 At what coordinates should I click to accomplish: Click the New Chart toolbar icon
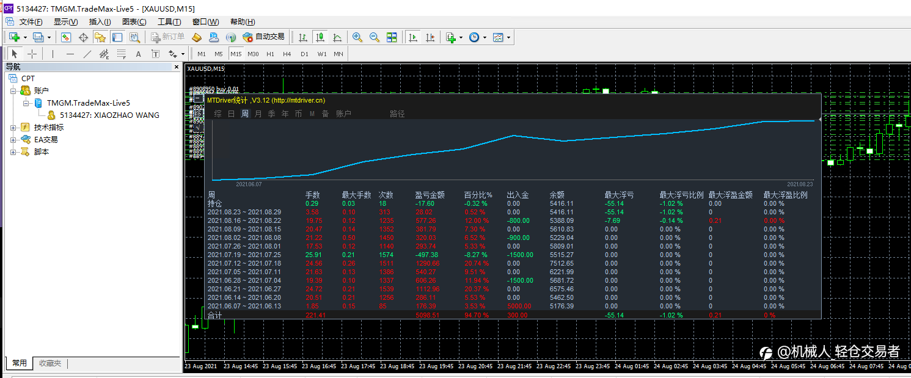[13, 37]
